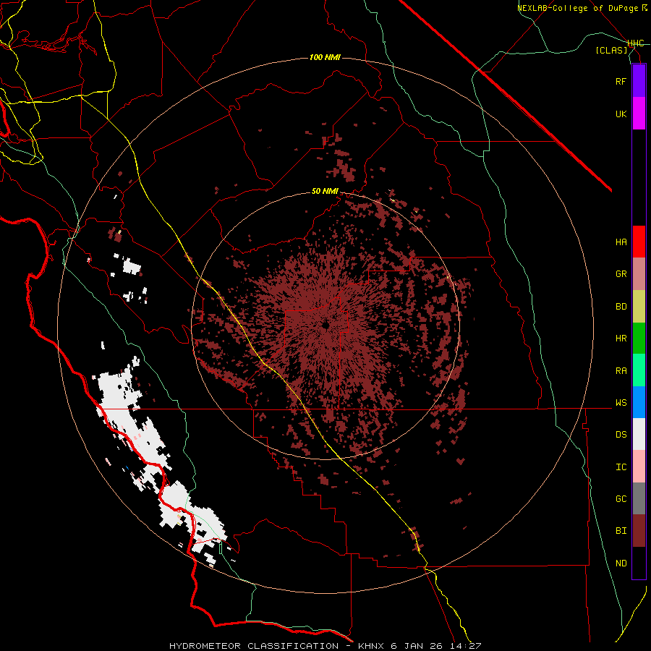Click the RA light green legend swatch
The width and height of the screenshot is (651, 651).
click(639, 370)
